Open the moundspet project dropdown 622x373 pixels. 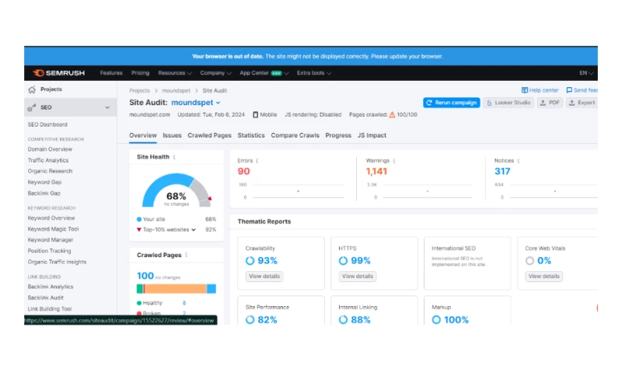218,103
